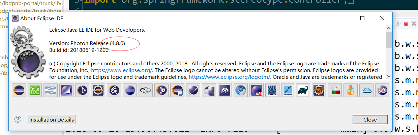Image resolution: width=418 pixels, height=135 pixels.
Task: Click the "Build id: 20180619-1200" text
Action: (x=79, y=50)
